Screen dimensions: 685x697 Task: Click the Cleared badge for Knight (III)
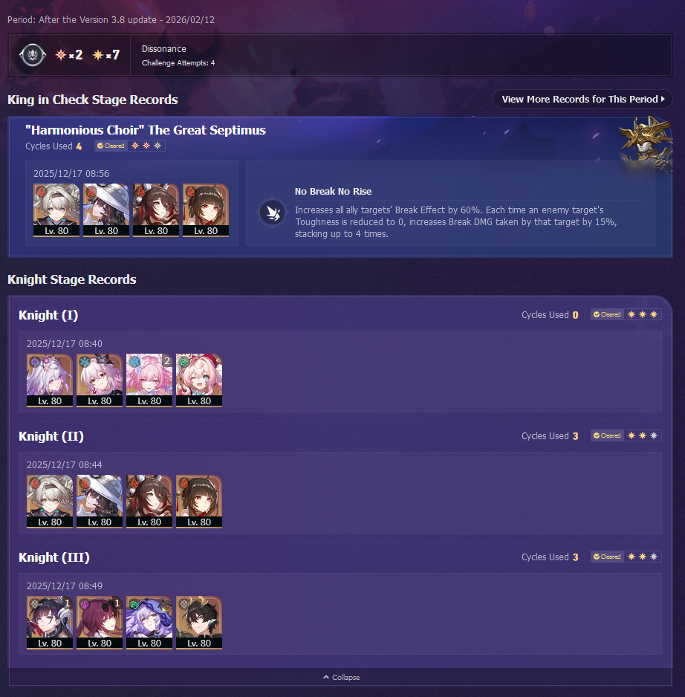607,557
